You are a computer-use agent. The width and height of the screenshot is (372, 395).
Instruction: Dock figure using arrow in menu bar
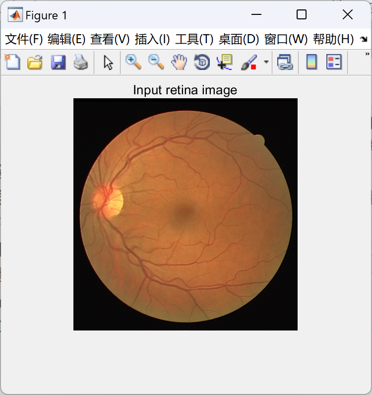point(364,39)
